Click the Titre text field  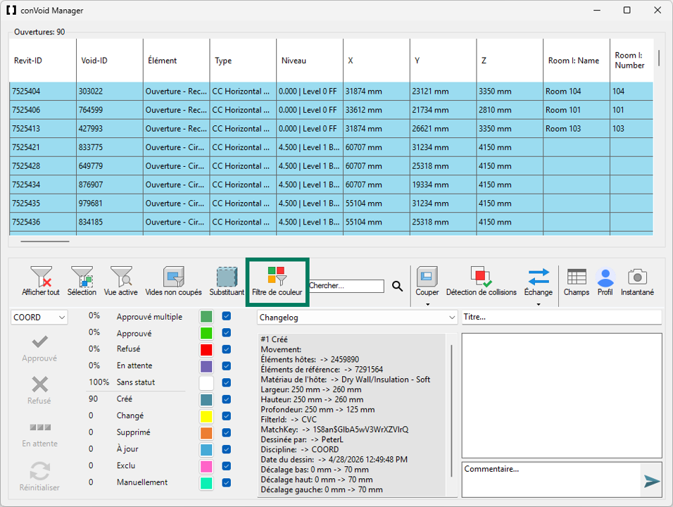pos(562,317)
